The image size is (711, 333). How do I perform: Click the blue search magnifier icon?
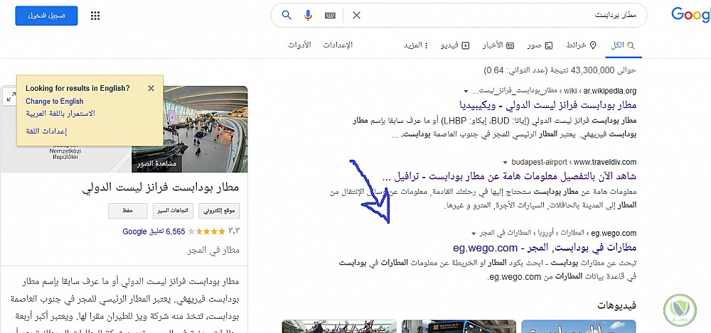click(x=287, y=15)
